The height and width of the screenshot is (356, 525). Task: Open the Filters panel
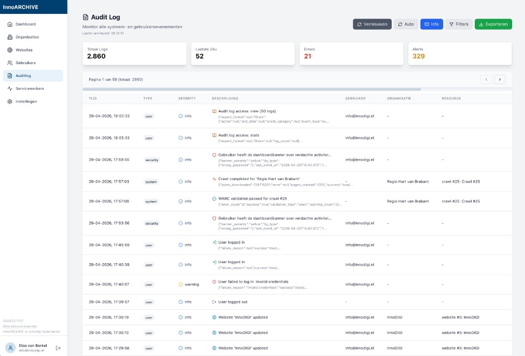[458, 24]
